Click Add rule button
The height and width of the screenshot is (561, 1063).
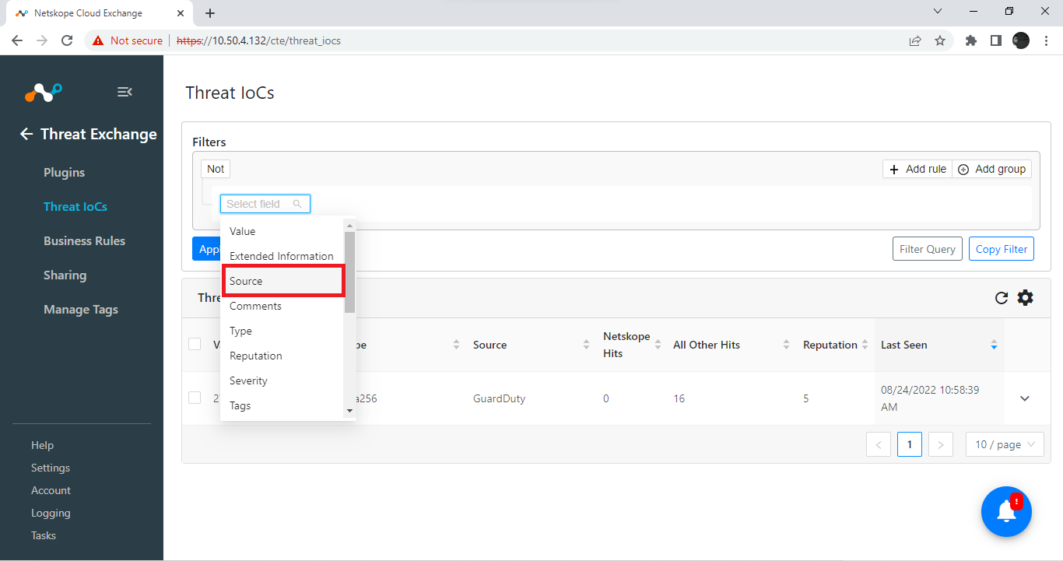pos(917,169)
